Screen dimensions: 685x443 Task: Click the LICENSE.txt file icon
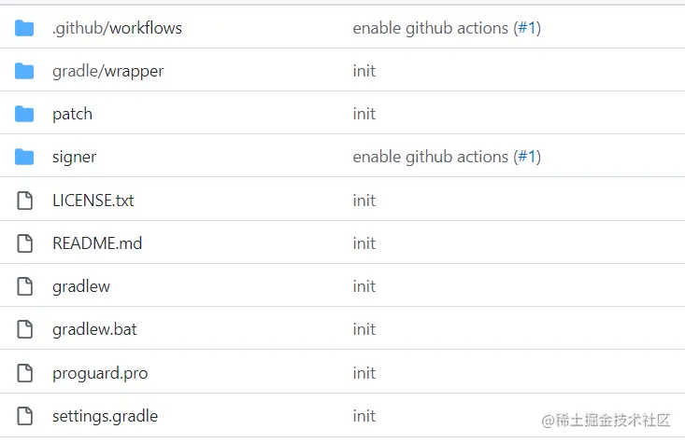24,201
